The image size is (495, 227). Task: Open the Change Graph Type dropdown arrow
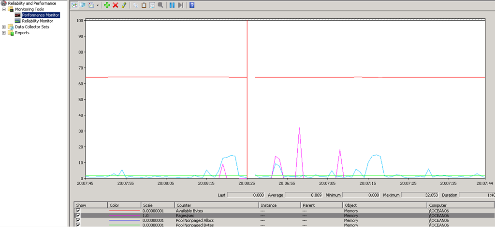[98, 5]
